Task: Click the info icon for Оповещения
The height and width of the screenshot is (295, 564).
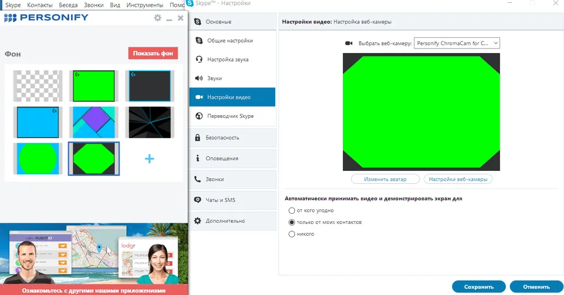Action: [197, 158]
